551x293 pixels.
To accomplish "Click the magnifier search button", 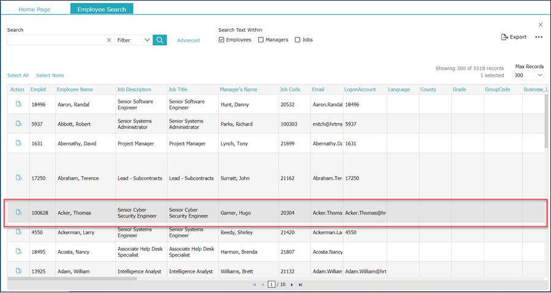I will [160, 40].
